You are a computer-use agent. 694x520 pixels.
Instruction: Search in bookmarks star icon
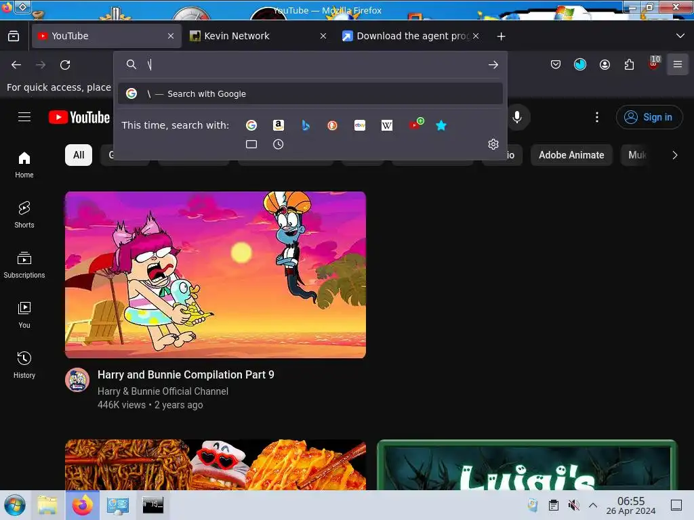click(x=441, y=125)
